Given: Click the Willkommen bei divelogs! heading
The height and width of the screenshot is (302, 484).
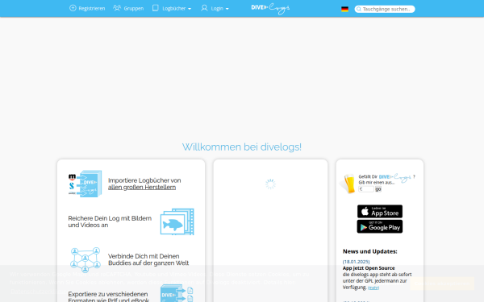Looking at the screenshot, I should [242, 147].
